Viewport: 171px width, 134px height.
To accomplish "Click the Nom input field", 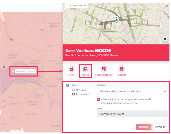I will [x=133, y=114].
